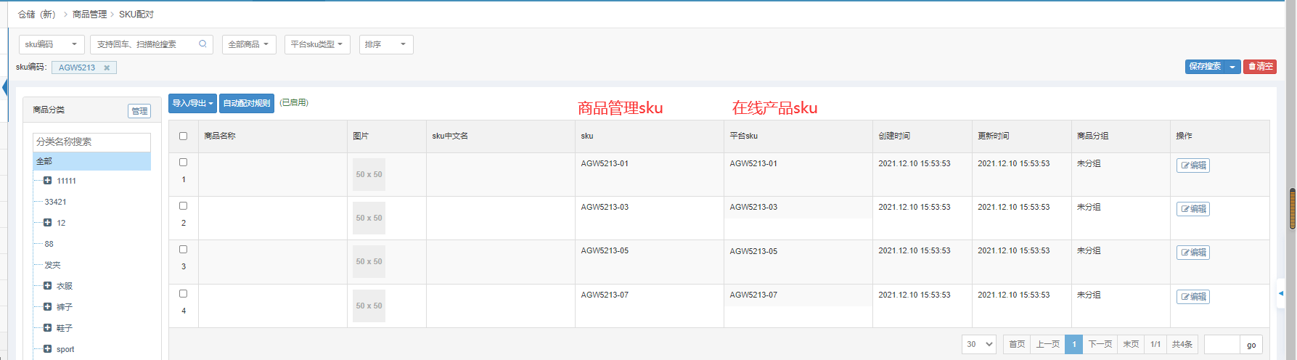This screenshot has height=360, width=1297.
Task: Open the 导入/导出 dropdown menu
Action: point(192,103)
